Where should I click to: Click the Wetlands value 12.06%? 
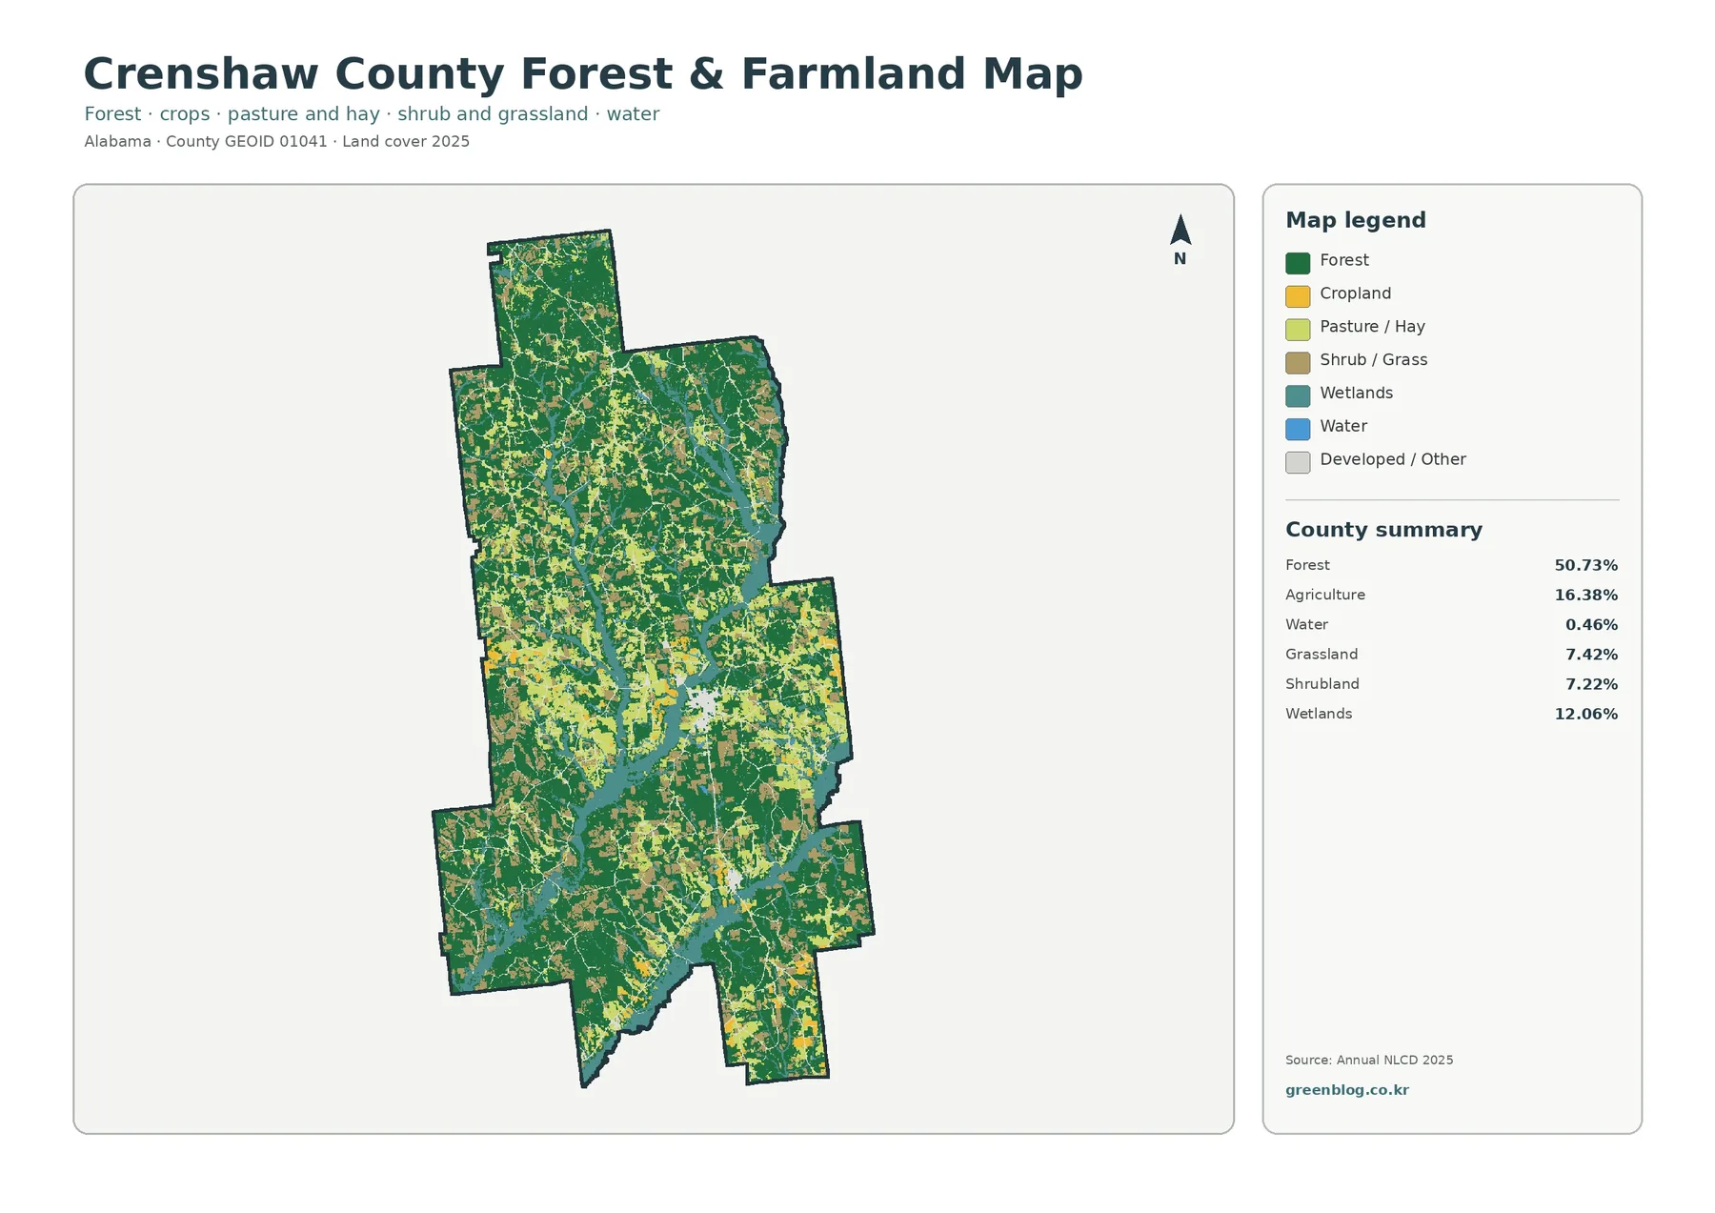[x=1585, y=714]
